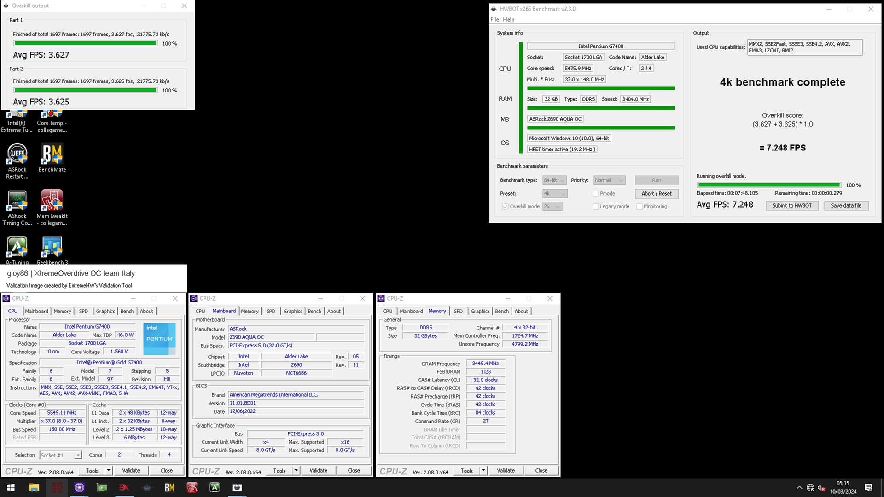Click Close in the CPU-Z Memory window
This screenshot has width=884, height=497.
(541, 471)
